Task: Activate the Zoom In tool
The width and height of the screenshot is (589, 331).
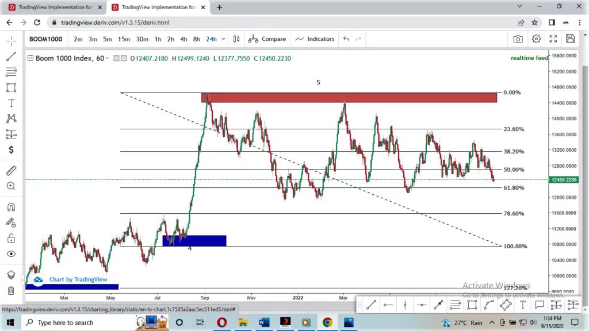Action: tap(12, 186)
